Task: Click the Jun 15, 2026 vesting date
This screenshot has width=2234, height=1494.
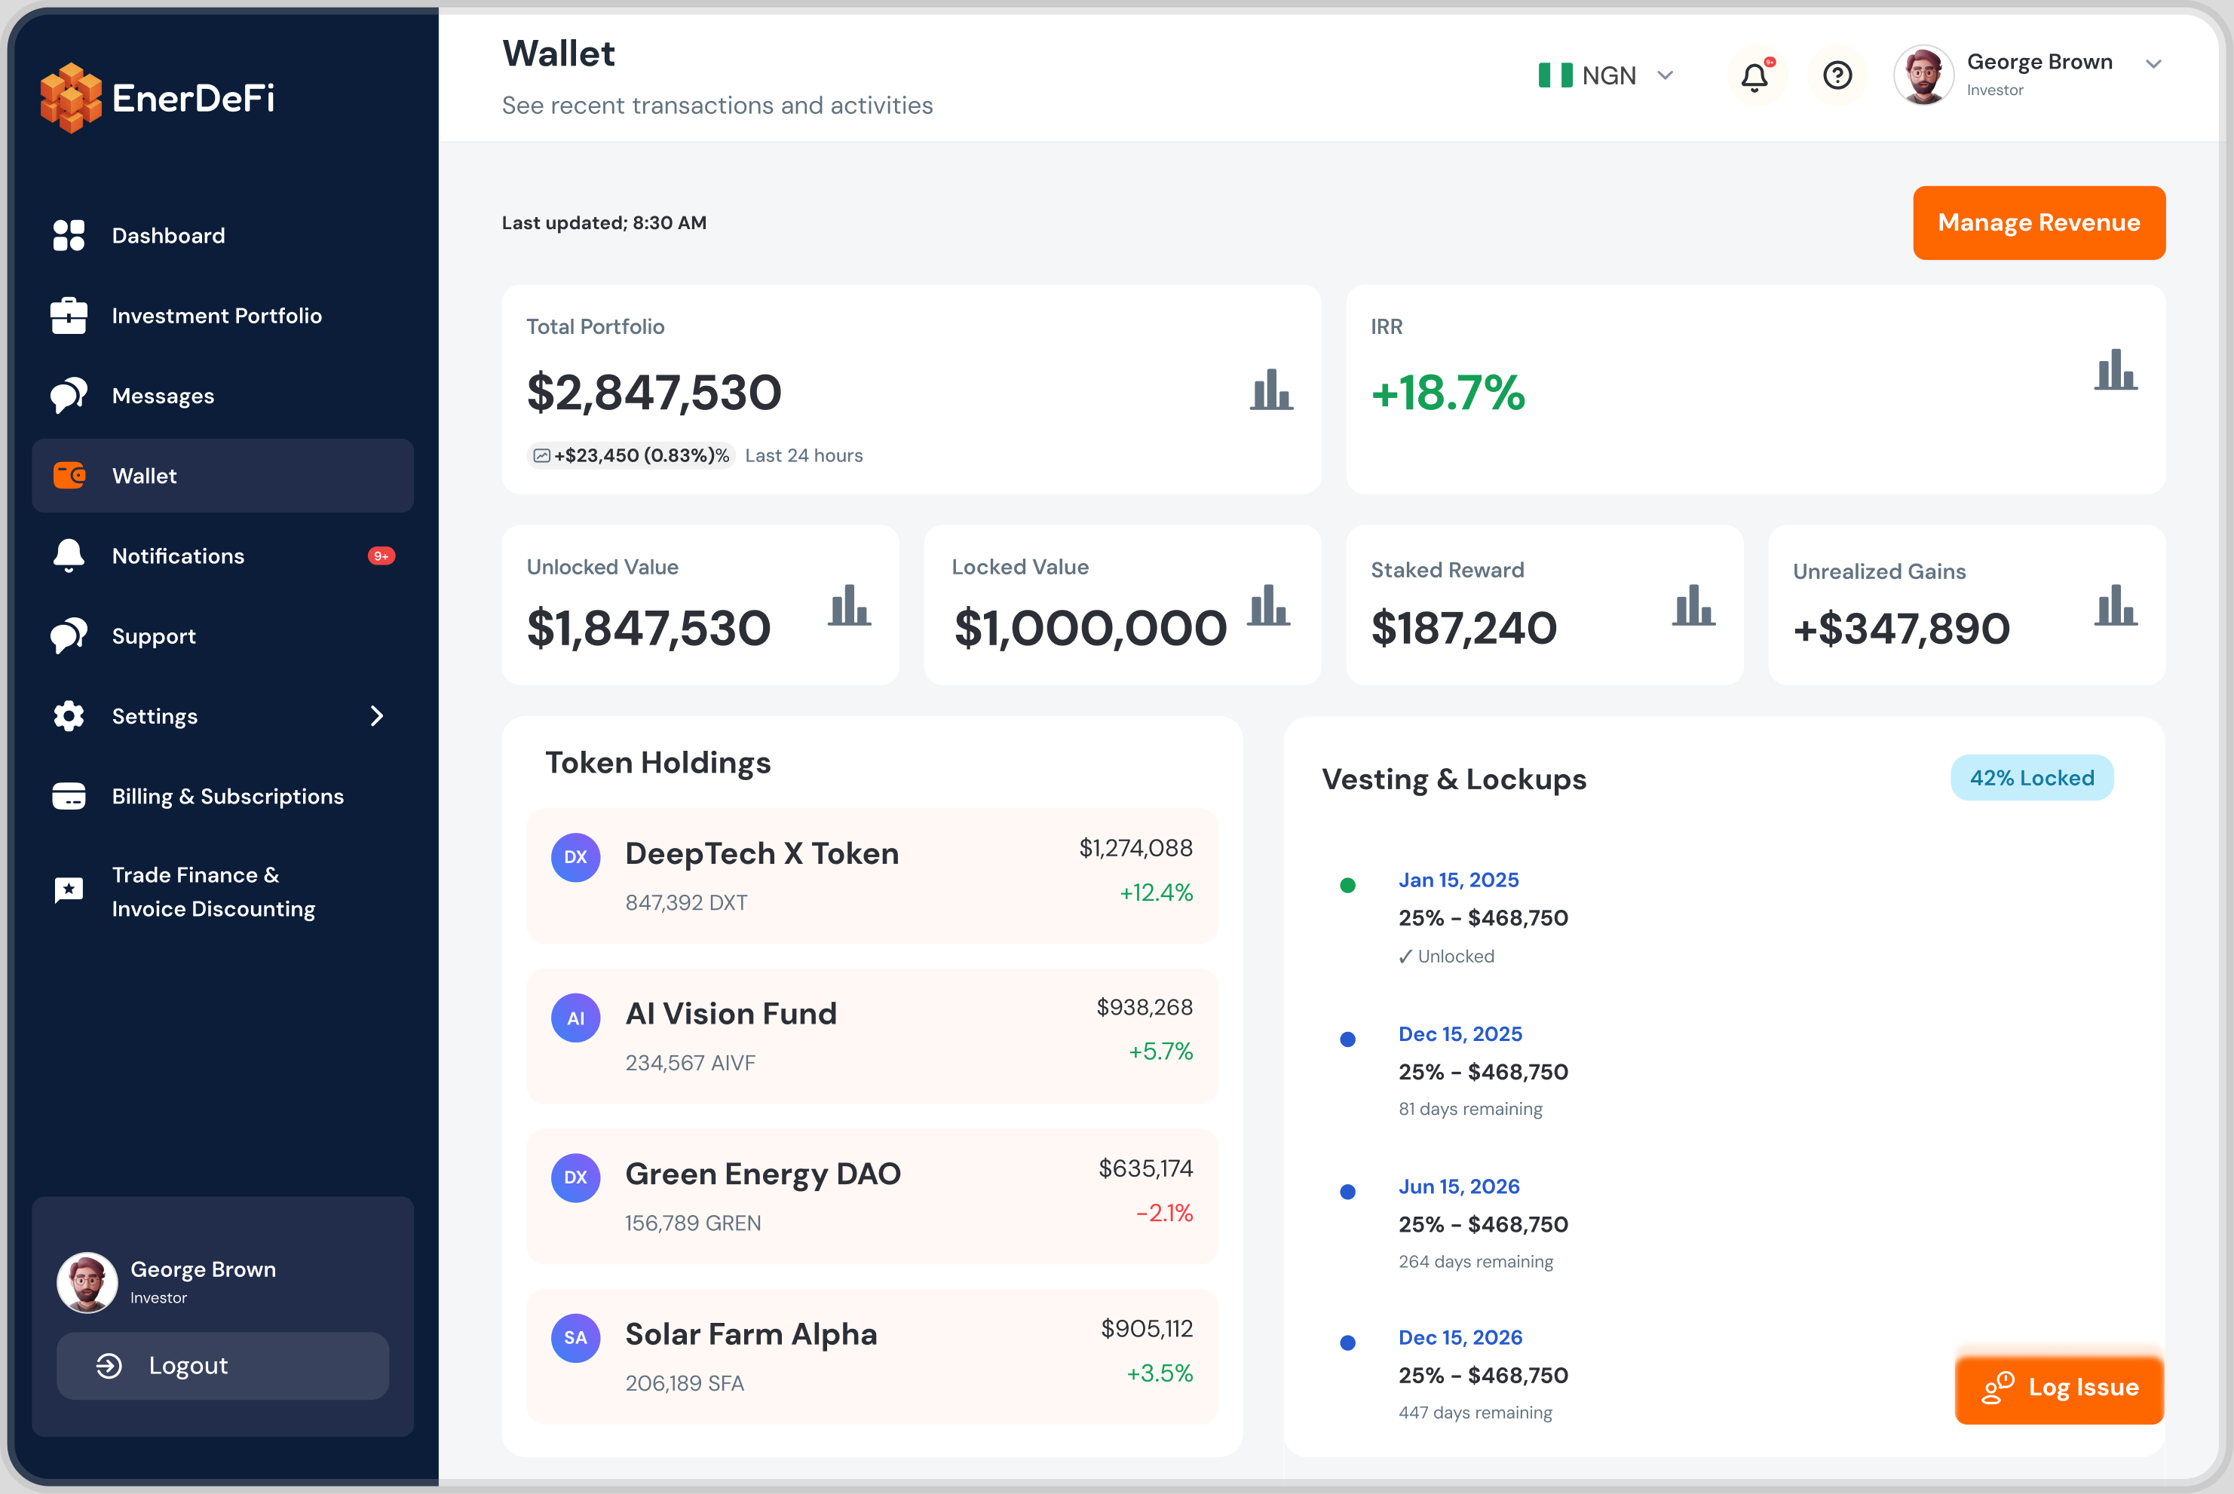Action: (1458, 1186)
